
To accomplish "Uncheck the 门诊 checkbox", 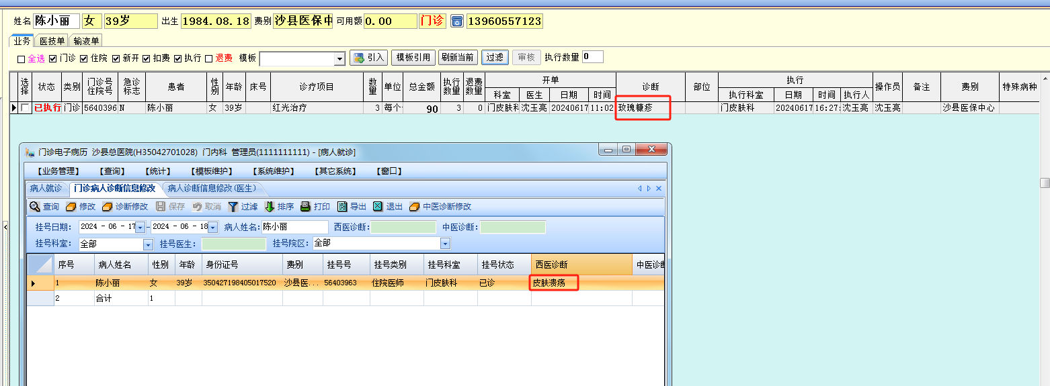I will [x=53, y=59].
